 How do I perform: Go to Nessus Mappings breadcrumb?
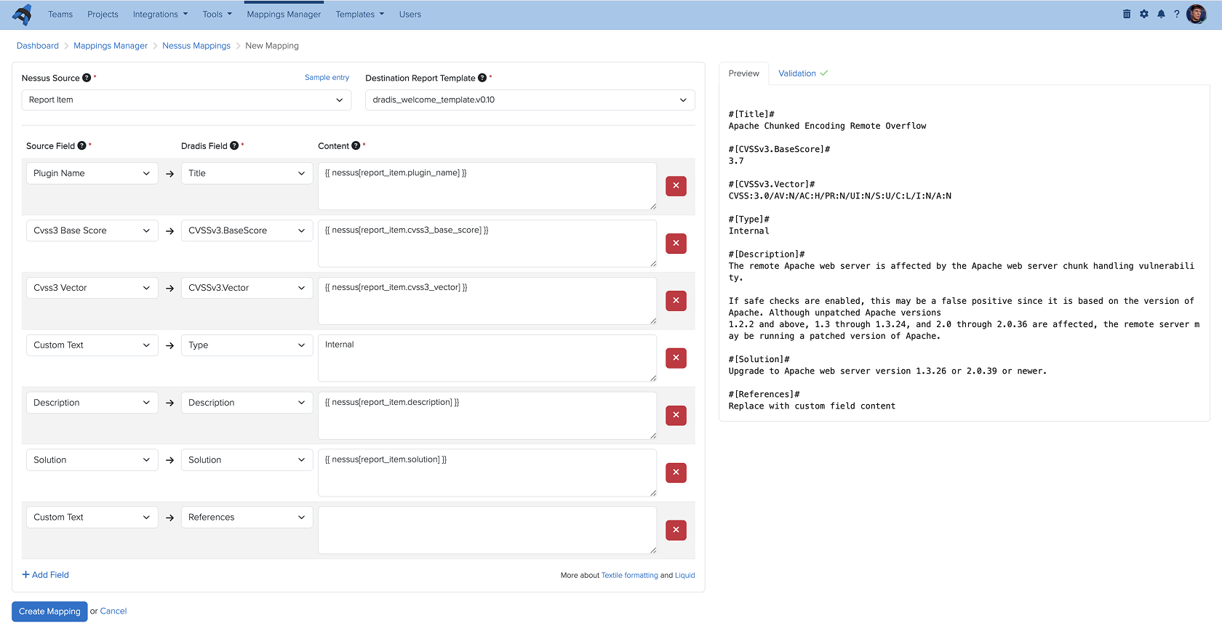[x=196, y=46]
